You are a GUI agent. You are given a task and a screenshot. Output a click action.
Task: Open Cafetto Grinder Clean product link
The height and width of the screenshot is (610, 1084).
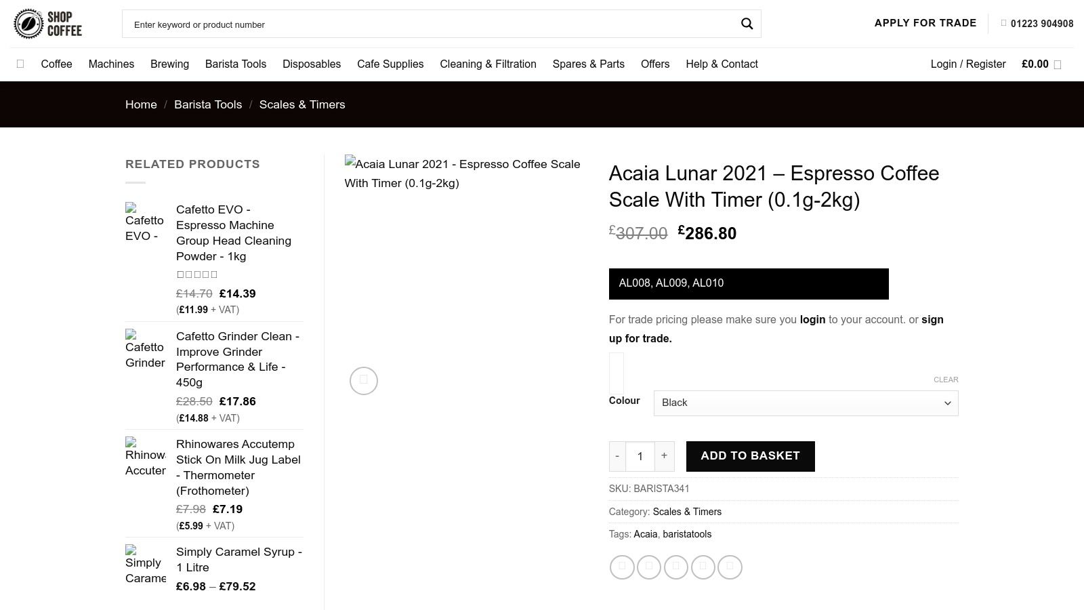pos(238,359)
